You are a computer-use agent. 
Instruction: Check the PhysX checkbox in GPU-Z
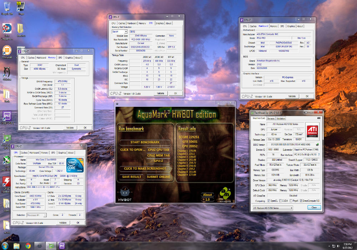pyautogui.click(x=290, y=201)
